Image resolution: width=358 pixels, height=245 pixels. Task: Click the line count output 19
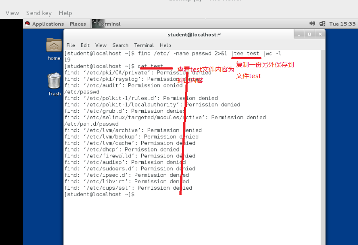(x=67, y=60)
